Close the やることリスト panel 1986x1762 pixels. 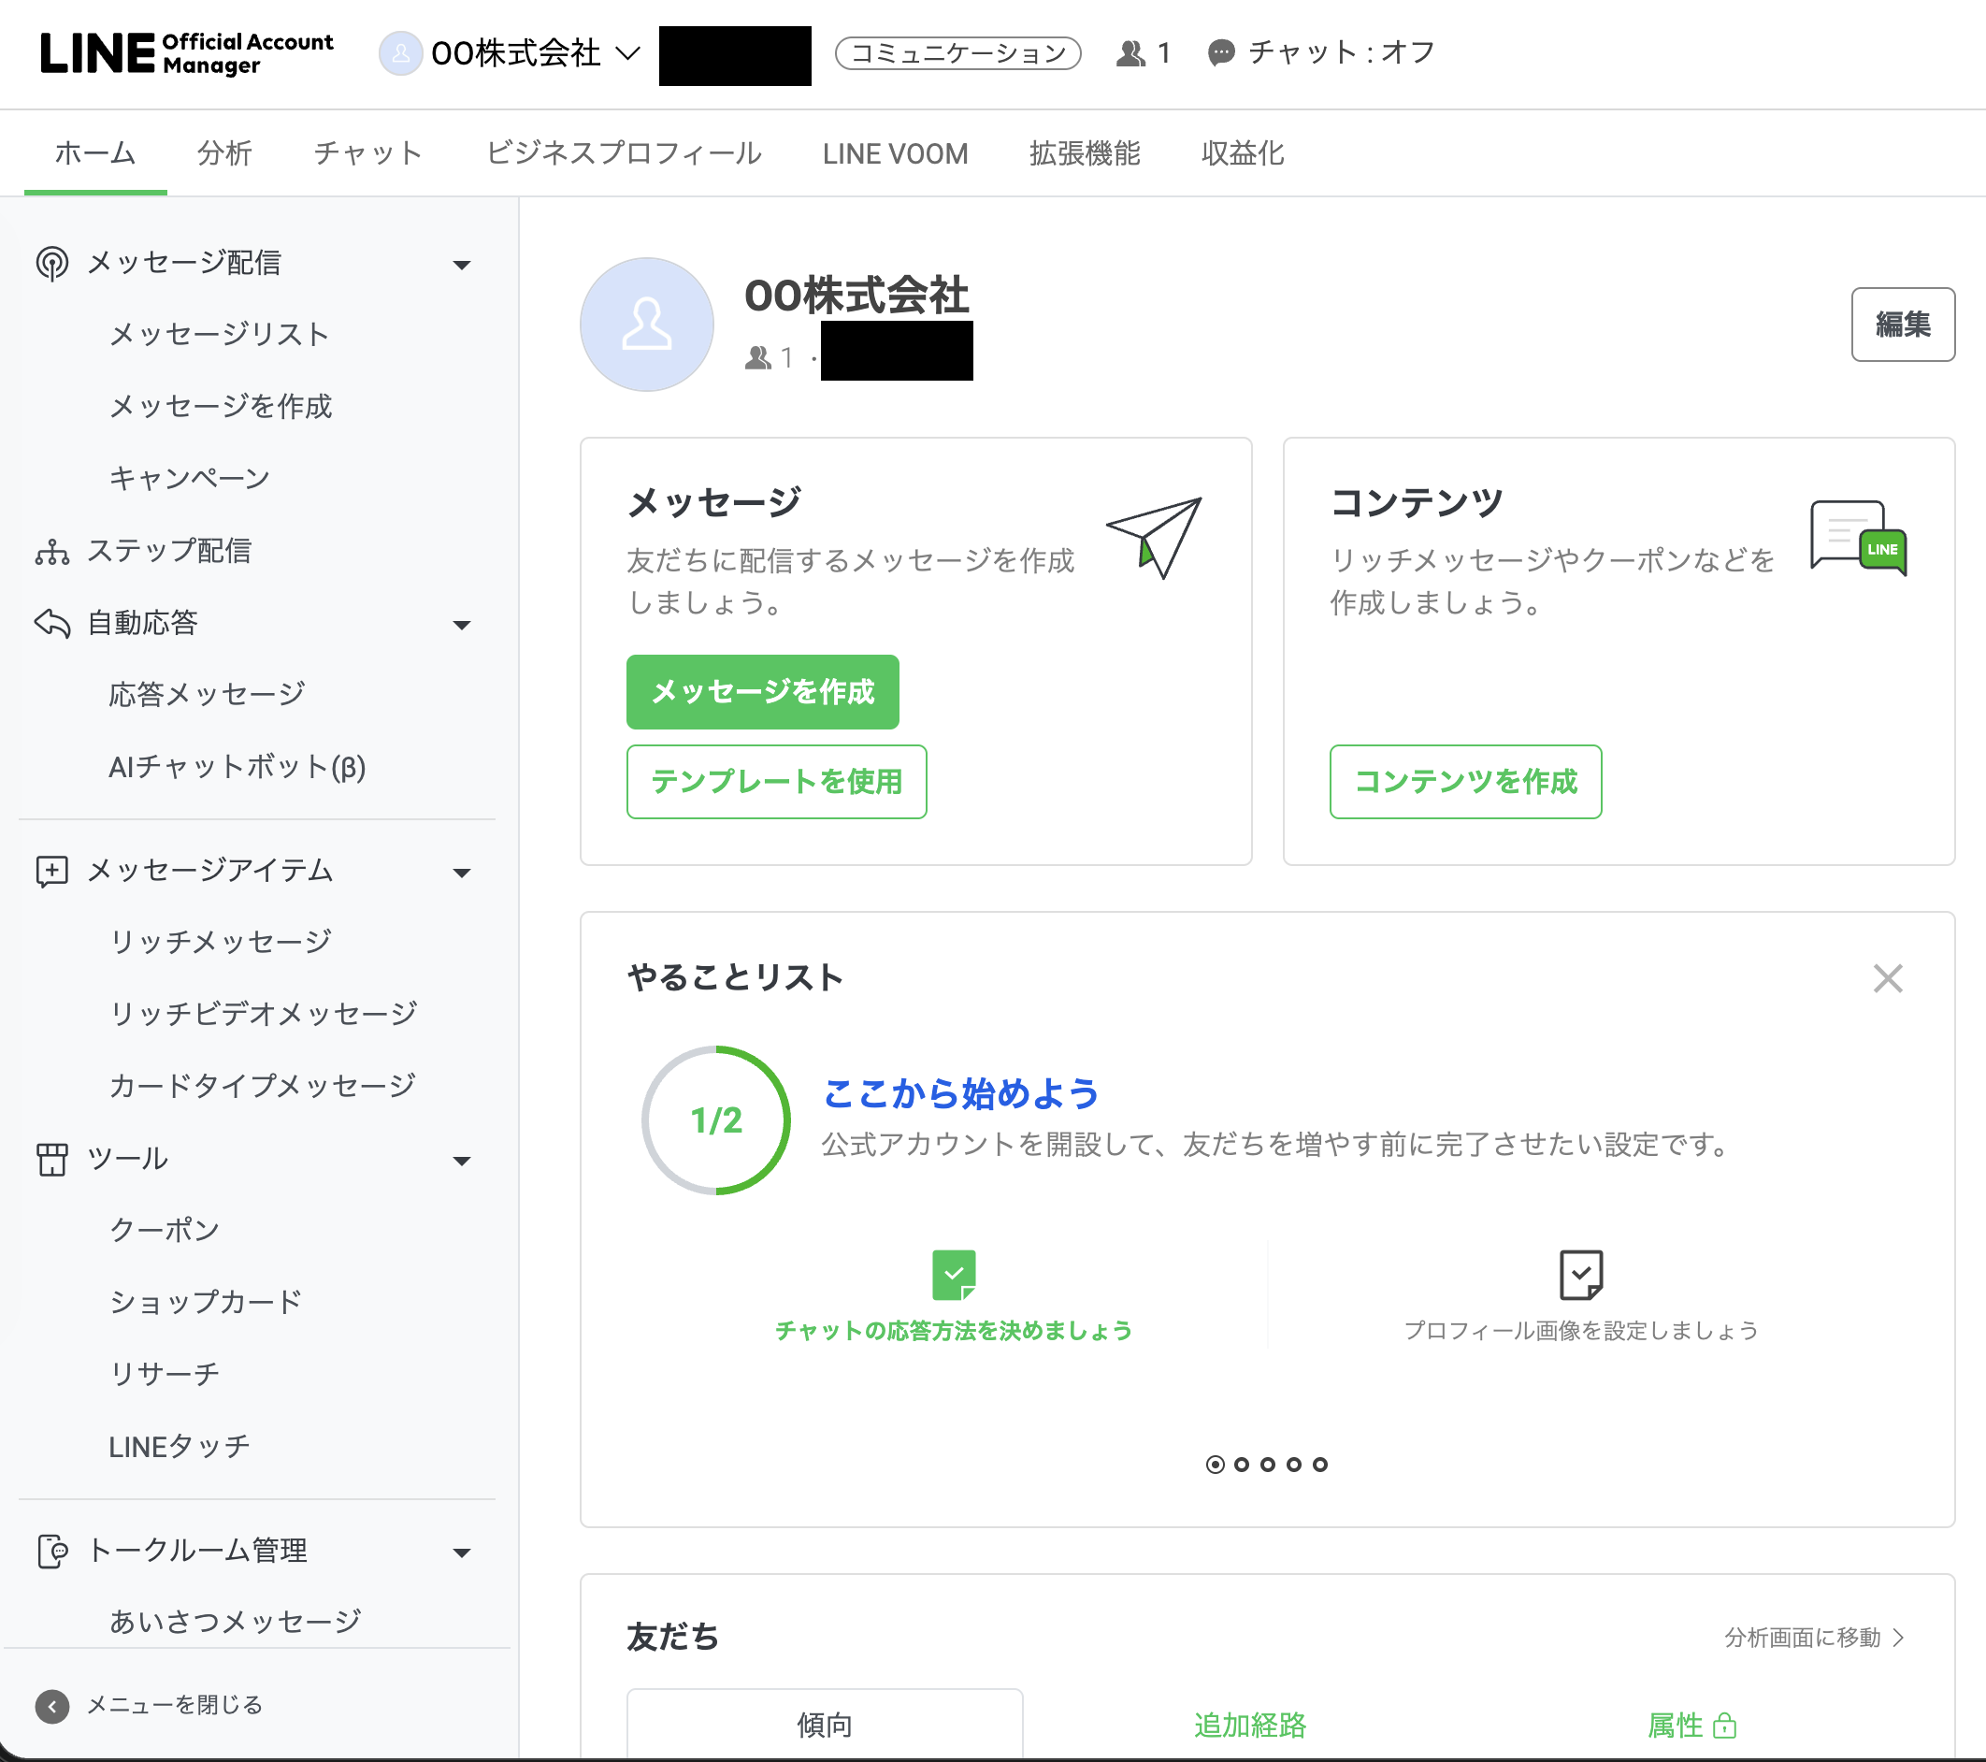click(1888, 978)
